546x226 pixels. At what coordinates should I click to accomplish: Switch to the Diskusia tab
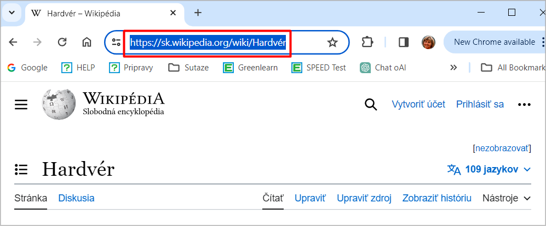point(76,198)
